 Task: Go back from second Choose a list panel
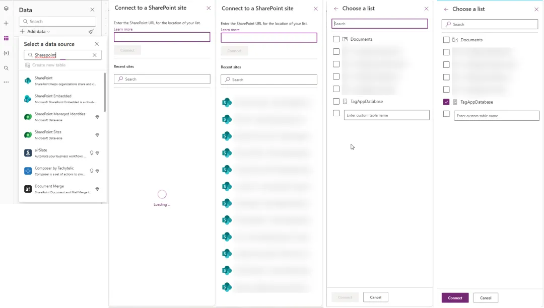tap(446, 10)
